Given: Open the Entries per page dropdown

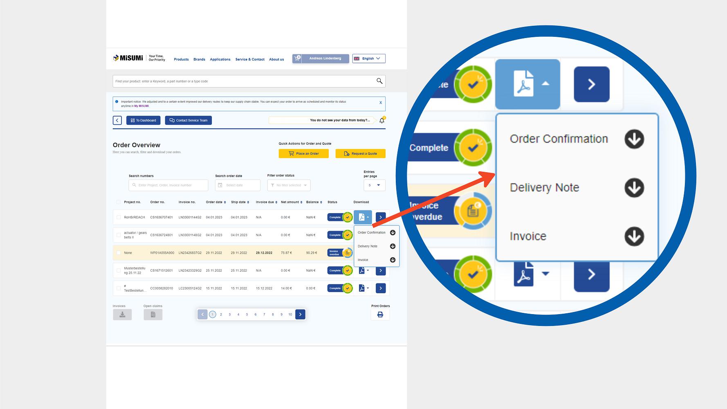Looking at the screenshot, I should click(x=374, y=185).
